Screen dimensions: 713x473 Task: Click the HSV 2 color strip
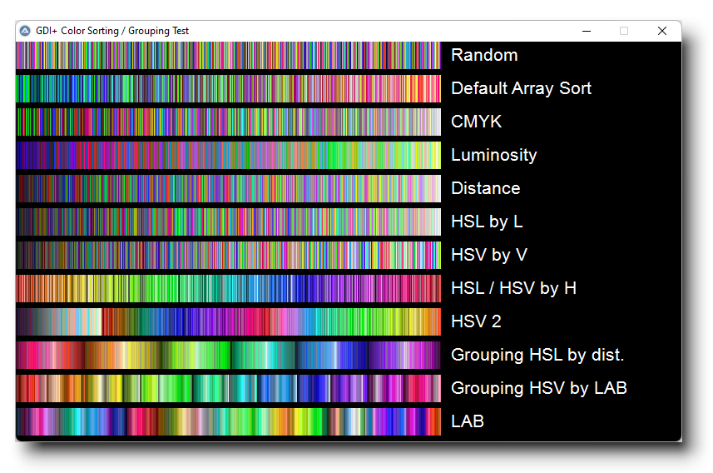(228, 321)
